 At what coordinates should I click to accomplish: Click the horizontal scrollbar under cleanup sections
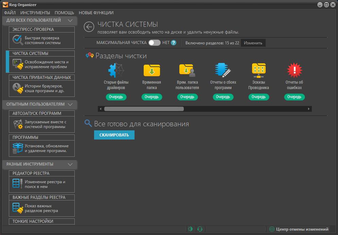(144, 109)
